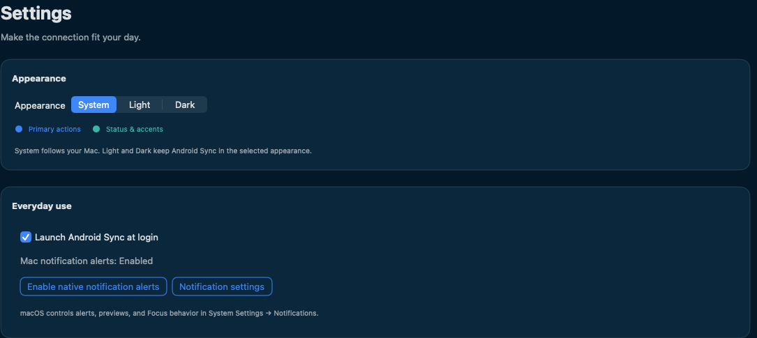Click the Settings page heading
Image resolution: width=757 pixels, height=338 pixels.
point(36,13)
